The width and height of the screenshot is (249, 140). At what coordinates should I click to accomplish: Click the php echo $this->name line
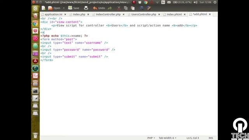pyautogui.click(x=64, y=36)
